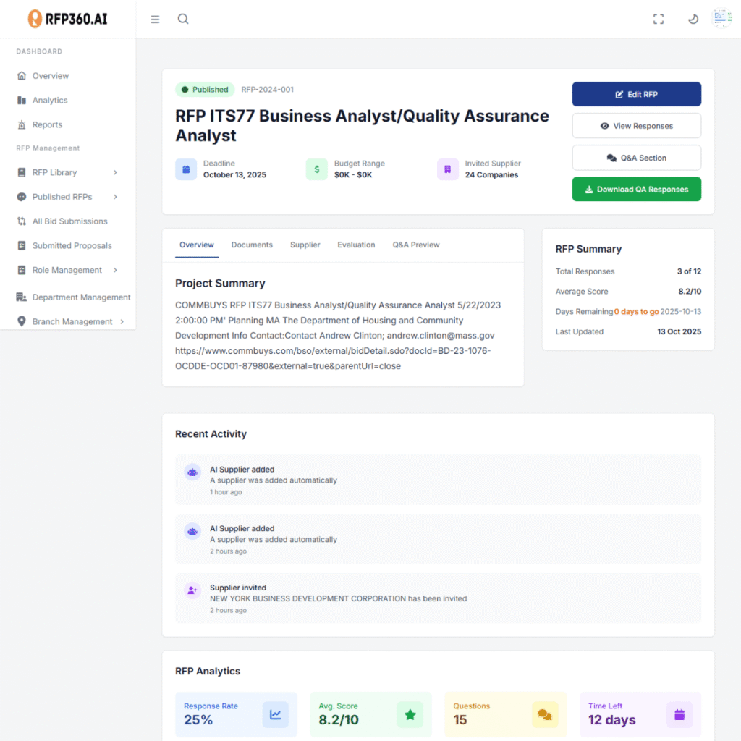Viewport: 741px width, 741px height.
Task: Open search with the magnifier icon
Action: point(183,20)
